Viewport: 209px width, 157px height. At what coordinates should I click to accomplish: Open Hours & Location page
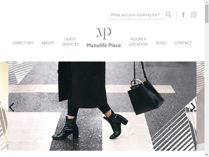(138, 42)
